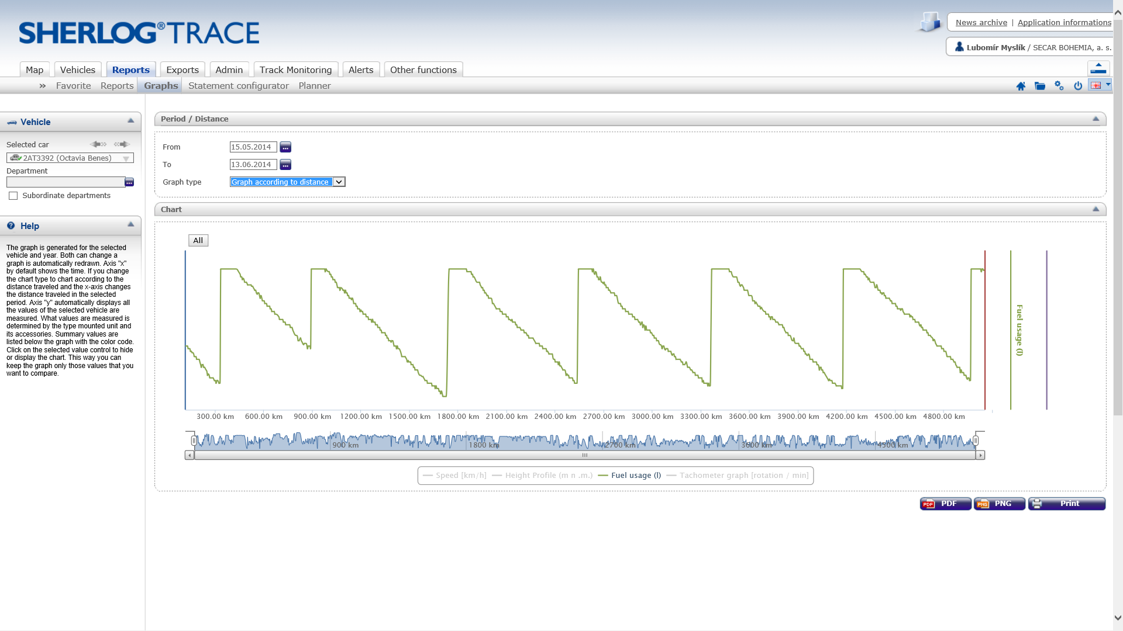Open the language flag dropdown
The width and height of the screenshot is (1123, 631).
pyautogui.click(x=1100, y=85)
